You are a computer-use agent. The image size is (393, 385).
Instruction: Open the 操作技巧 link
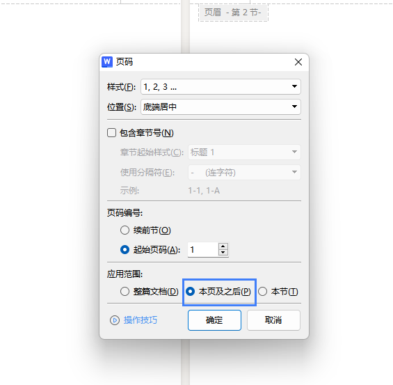click(x=141, y=320)
